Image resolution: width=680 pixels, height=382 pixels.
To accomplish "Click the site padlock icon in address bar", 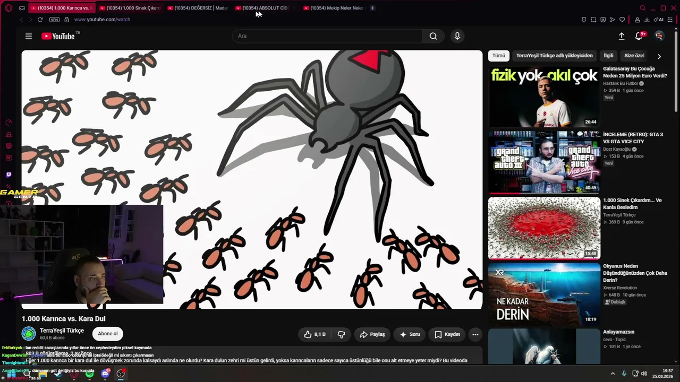I will [x=66, y=20].
